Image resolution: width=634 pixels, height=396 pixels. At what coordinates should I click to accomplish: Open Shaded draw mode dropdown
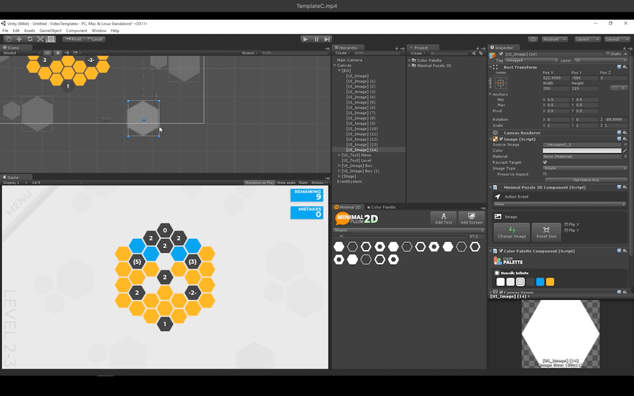[x=21, y=53]
